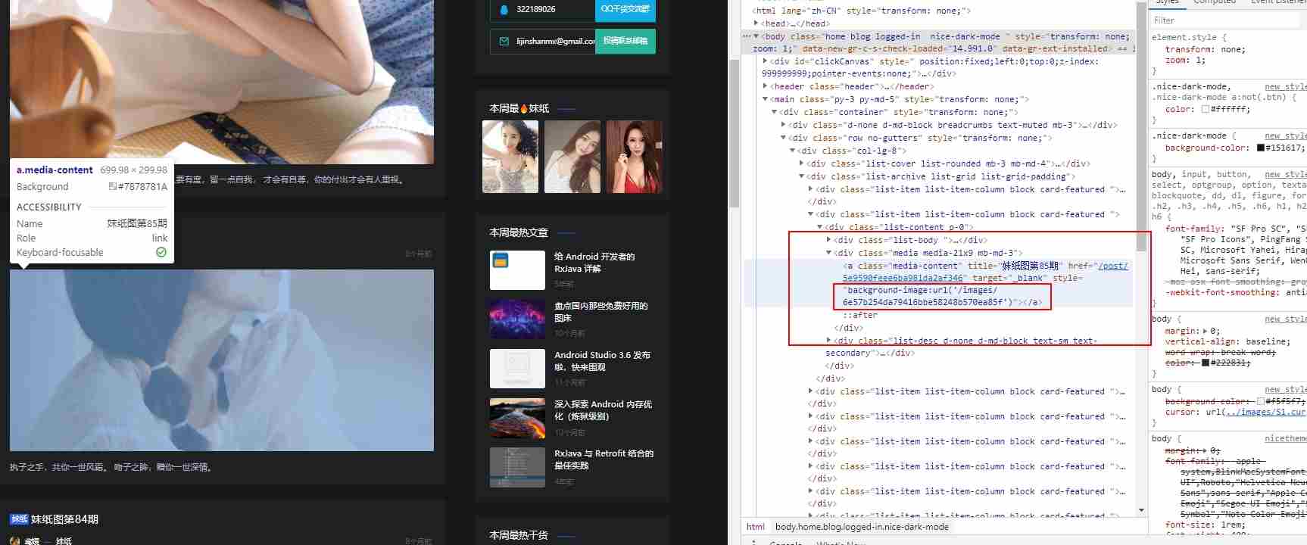Click the html breadcrumb in DevTools
This screenshot has height=545, width=1307.
pos(756,527)
